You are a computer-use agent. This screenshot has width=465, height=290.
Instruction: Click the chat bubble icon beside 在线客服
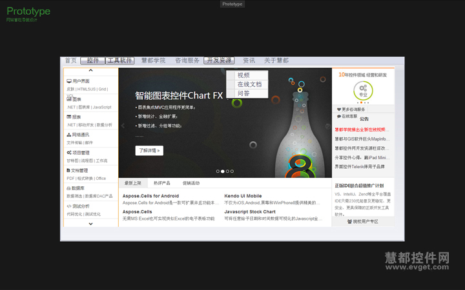(x=339, y=116)
